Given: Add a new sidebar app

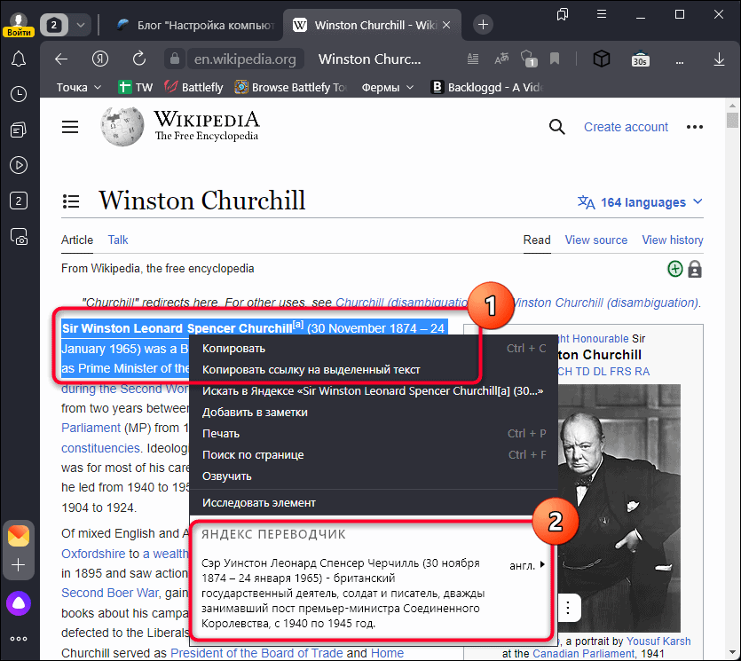Looking at the screenshot, I should (x=19, y=564).
